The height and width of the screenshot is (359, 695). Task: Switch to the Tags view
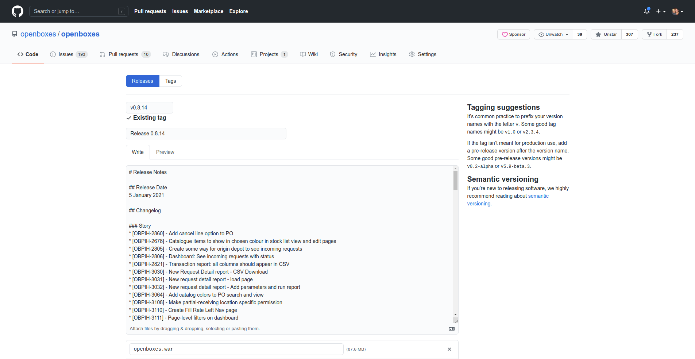click(170, 81)
